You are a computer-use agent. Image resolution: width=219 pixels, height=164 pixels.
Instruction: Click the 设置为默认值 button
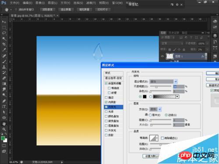tap(151, 156)
